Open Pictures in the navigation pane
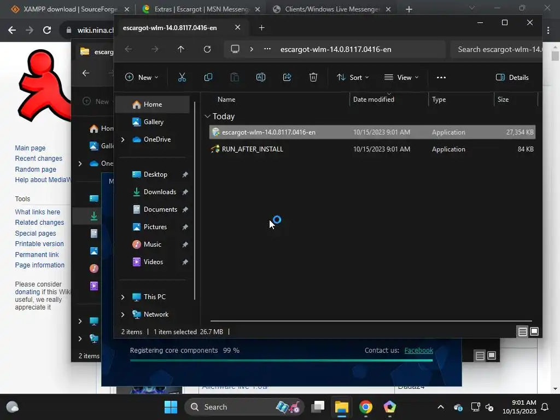The height and width of the screenshot is (420, 560). click(155, 227)
